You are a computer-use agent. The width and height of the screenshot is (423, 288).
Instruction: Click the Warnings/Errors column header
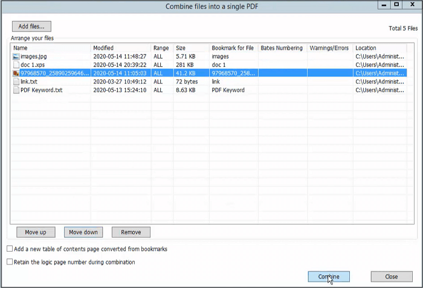[x=330, y=48]
